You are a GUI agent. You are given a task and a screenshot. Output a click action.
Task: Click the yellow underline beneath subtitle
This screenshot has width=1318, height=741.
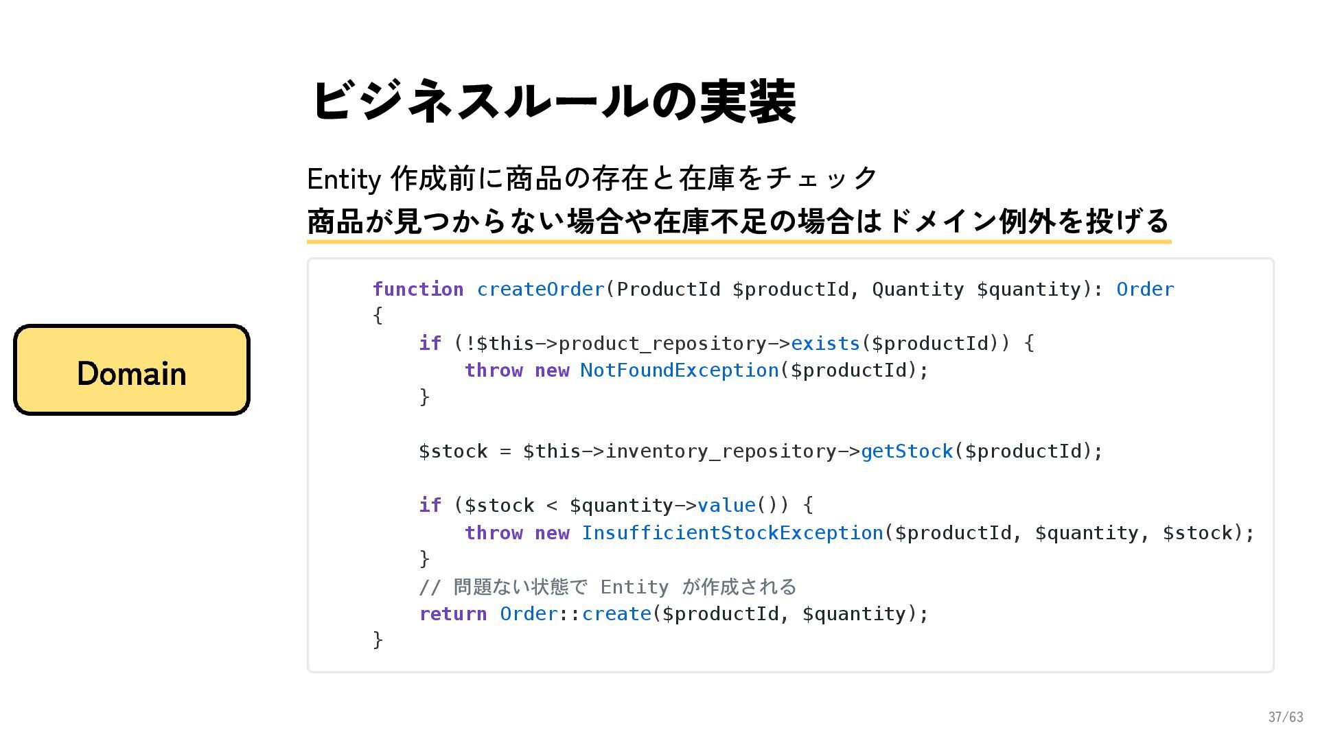739,241
